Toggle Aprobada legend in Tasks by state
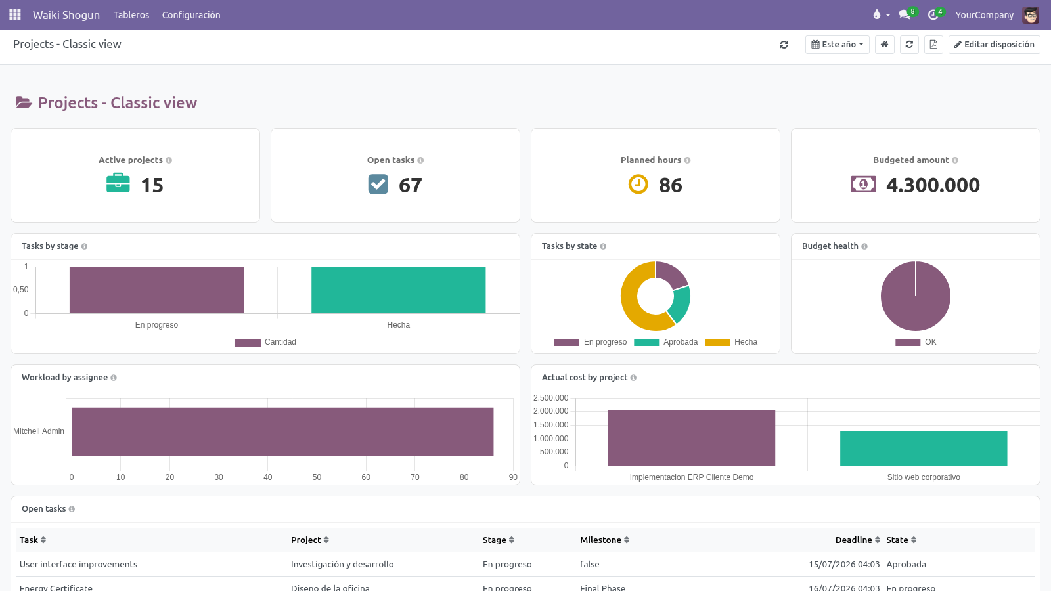1051x591 pixels. pyautogui.click(x=665, y=342)
